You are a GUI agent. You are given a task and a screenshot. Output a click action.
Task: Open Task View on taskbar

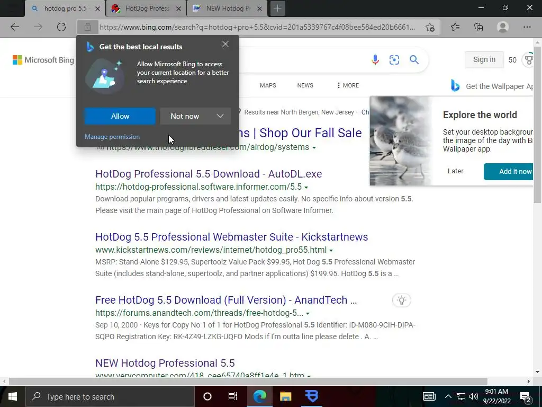click(233, 396)
